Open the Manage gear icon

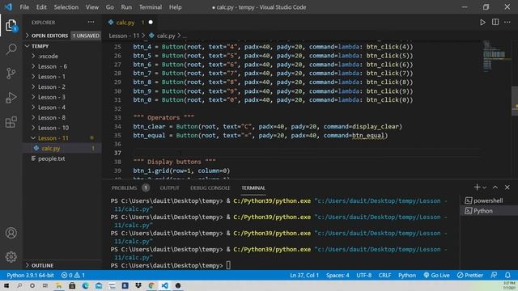[x=11, y=257]
